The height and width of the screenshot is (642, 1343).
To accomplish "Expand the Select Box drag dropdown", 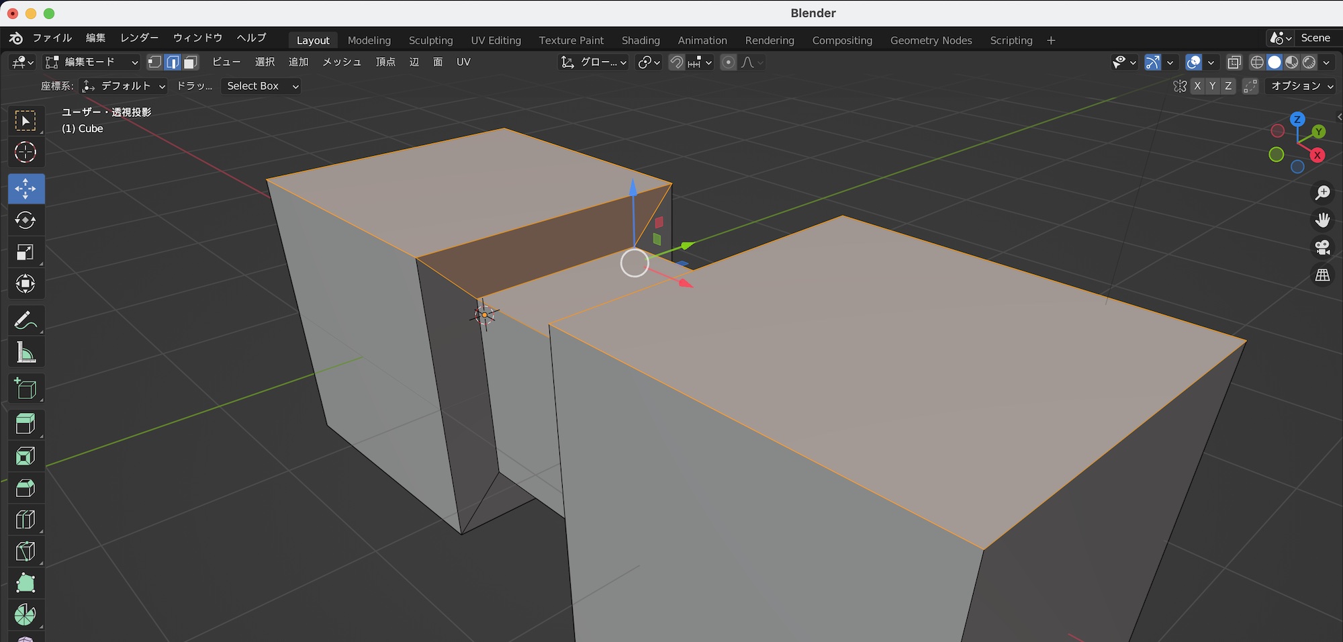I will point(262,86).
